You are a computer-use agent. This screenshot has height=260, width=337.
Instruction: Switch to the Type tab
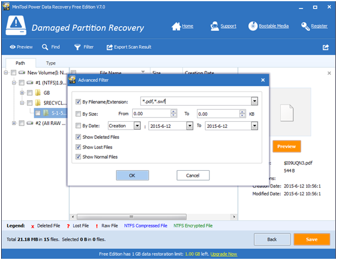[x=51, y=63]
